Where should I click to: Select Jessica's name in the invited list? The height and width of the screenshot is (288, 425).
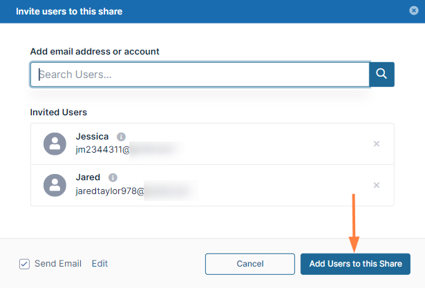pos(92,137)
